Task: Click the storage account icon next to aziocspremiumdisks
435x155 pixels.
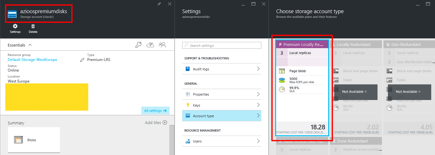Action: point(13,14)
